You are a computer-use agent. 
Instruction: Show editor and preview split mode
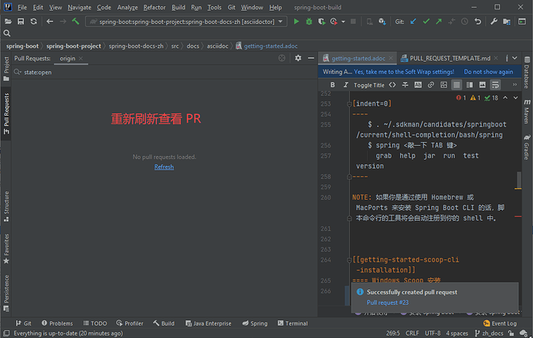pos(470,85)
